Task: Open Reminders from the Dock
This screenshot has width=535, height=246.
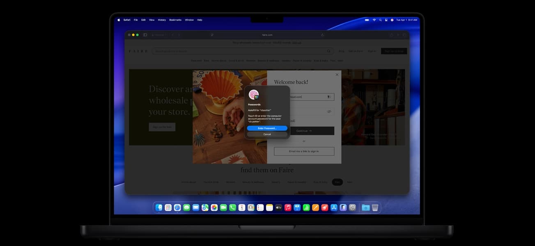Action: click(x=260, y=208)
